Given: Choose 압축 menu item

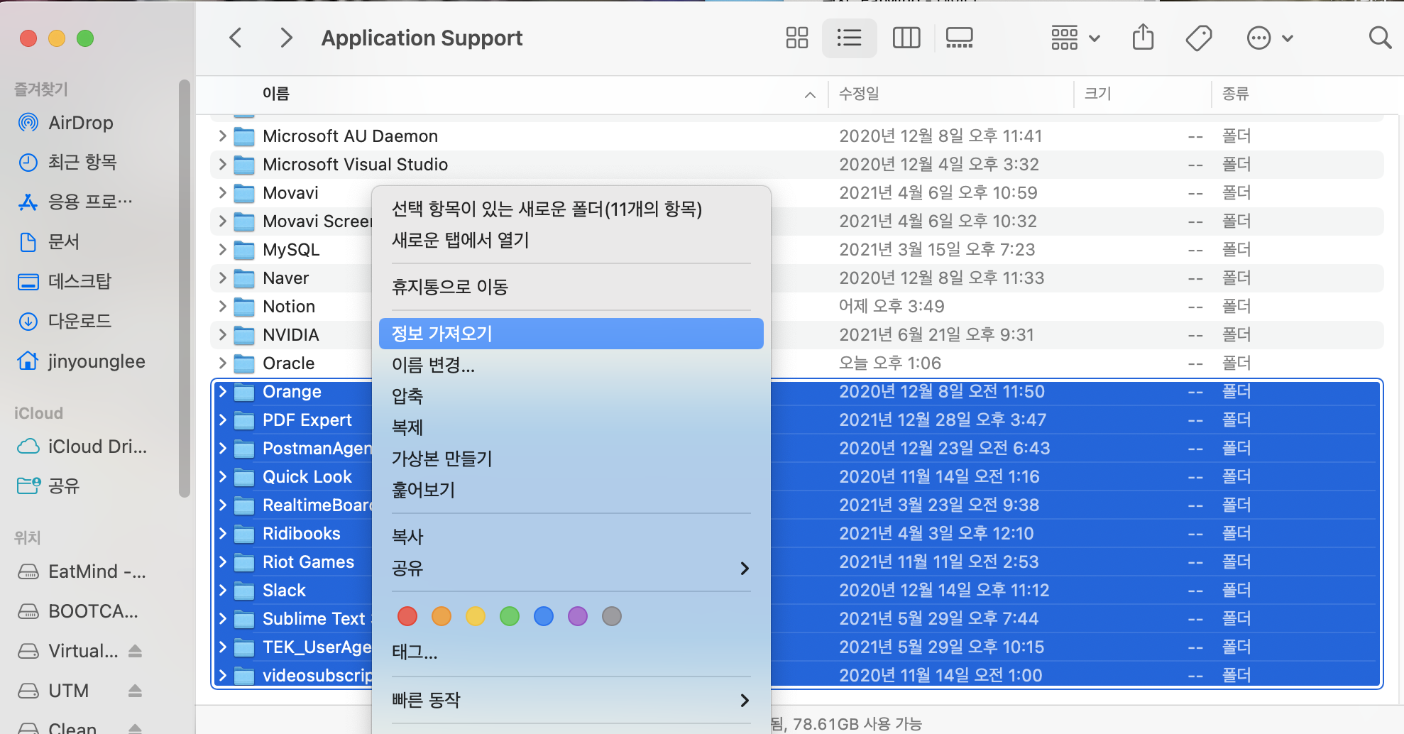Looking at the screenshot, I should (x=571, y=396).
